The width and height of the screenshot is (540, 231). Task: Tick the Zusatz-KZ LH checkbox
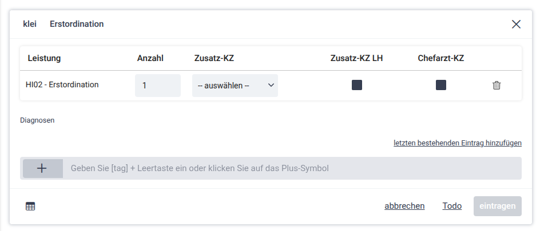(x=357, y=86)
